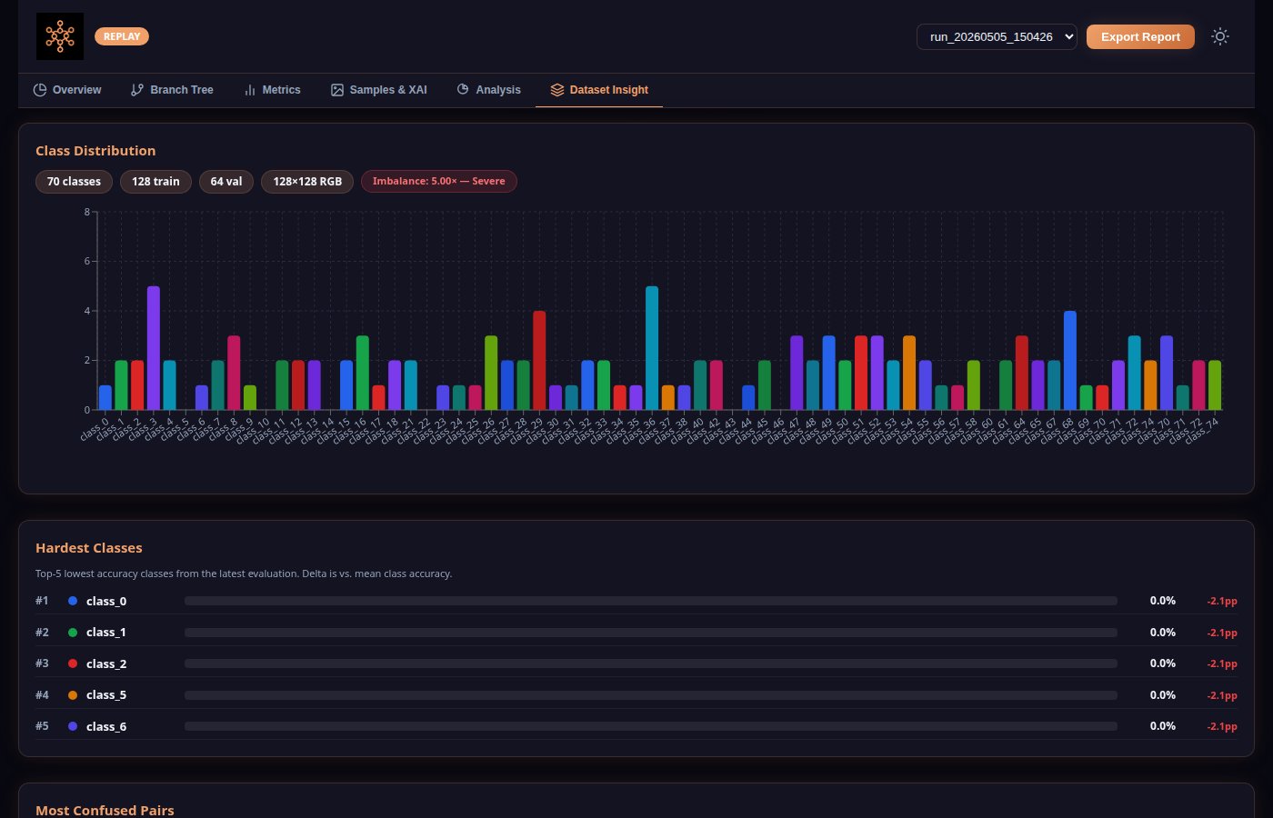This screenshot has width=1273, height=818.
Task: Click the purple dot next to class_6
Action: pos(73,726)
